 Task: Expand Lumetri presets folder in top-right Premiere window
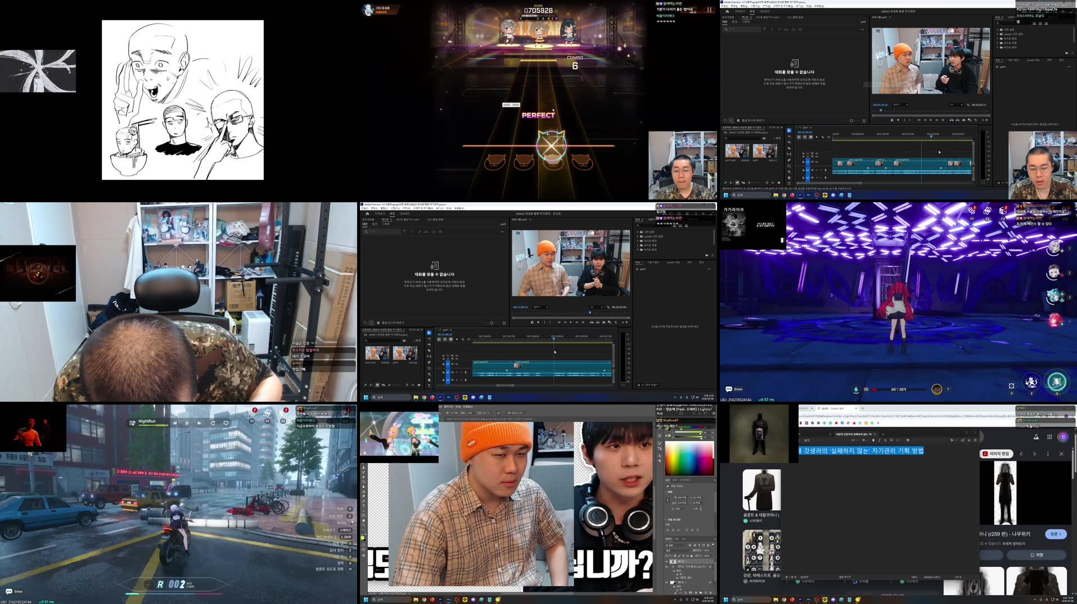(x=997, y=34)
